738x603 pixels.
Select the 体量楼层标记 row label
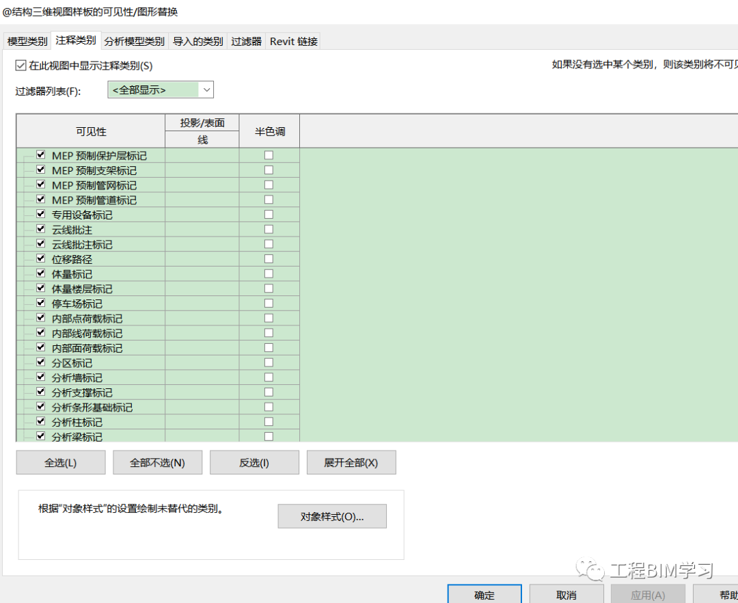82,289
